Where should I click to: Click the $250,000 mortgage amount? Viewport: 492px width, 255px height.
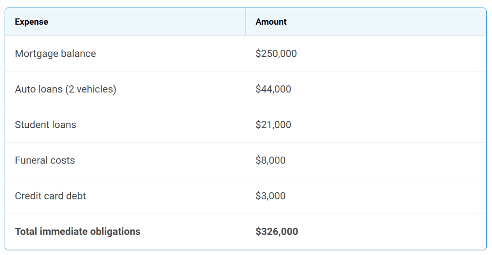[x=276, y=54]
